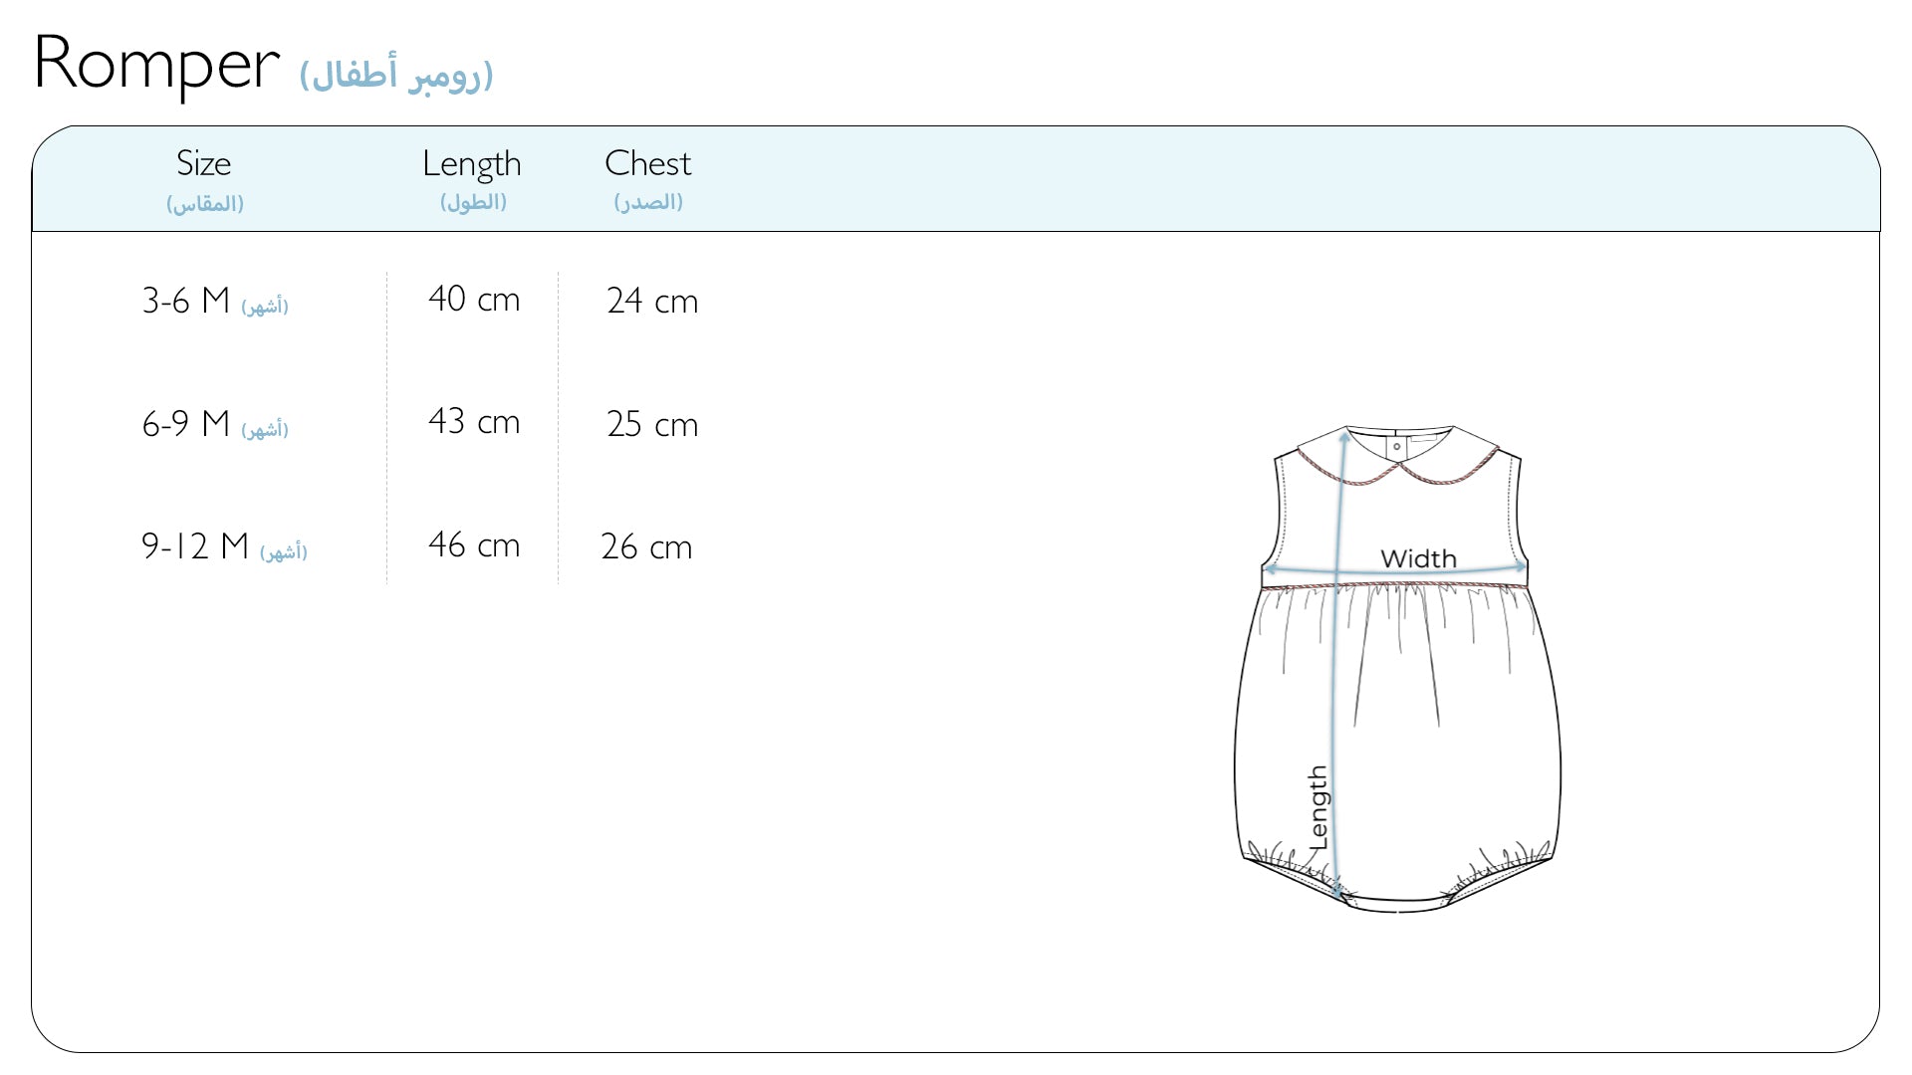The height and width of the screenshot is (1075, 1912).
Task: Click the Romper title heading
Action: pos(156,65)
